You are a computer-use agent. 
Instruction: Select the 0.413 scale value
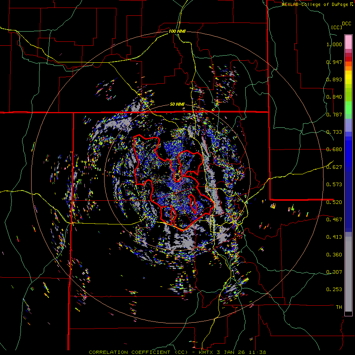[334, 237]
